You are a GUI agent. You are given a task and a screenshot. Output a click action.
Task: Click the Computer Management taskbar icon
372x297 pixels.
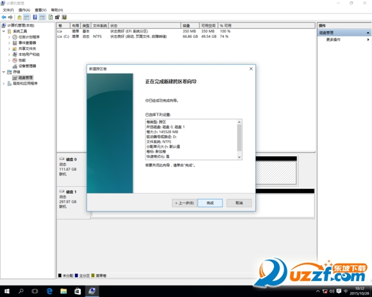(92, 291)
